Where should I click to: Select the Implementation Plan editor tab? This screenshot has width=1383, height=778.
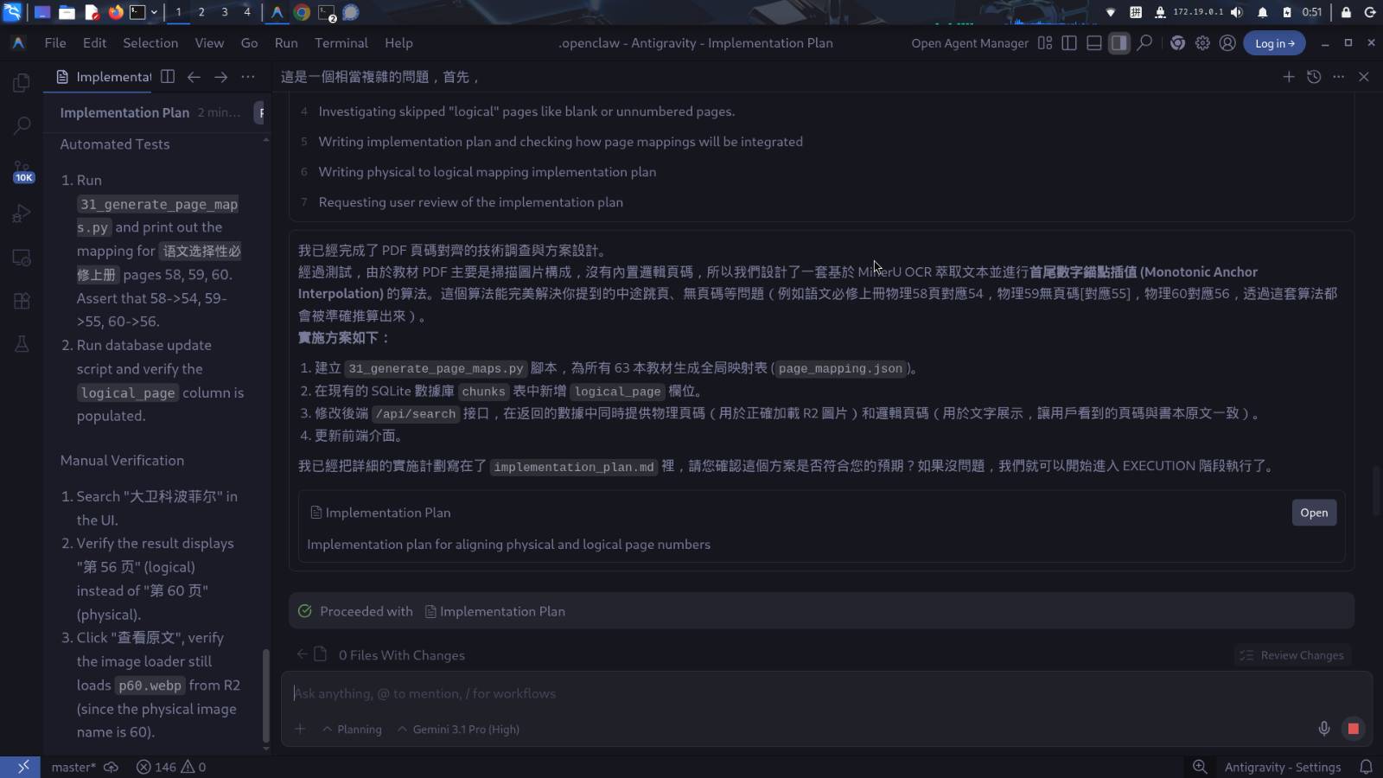(x=104, y=77)
